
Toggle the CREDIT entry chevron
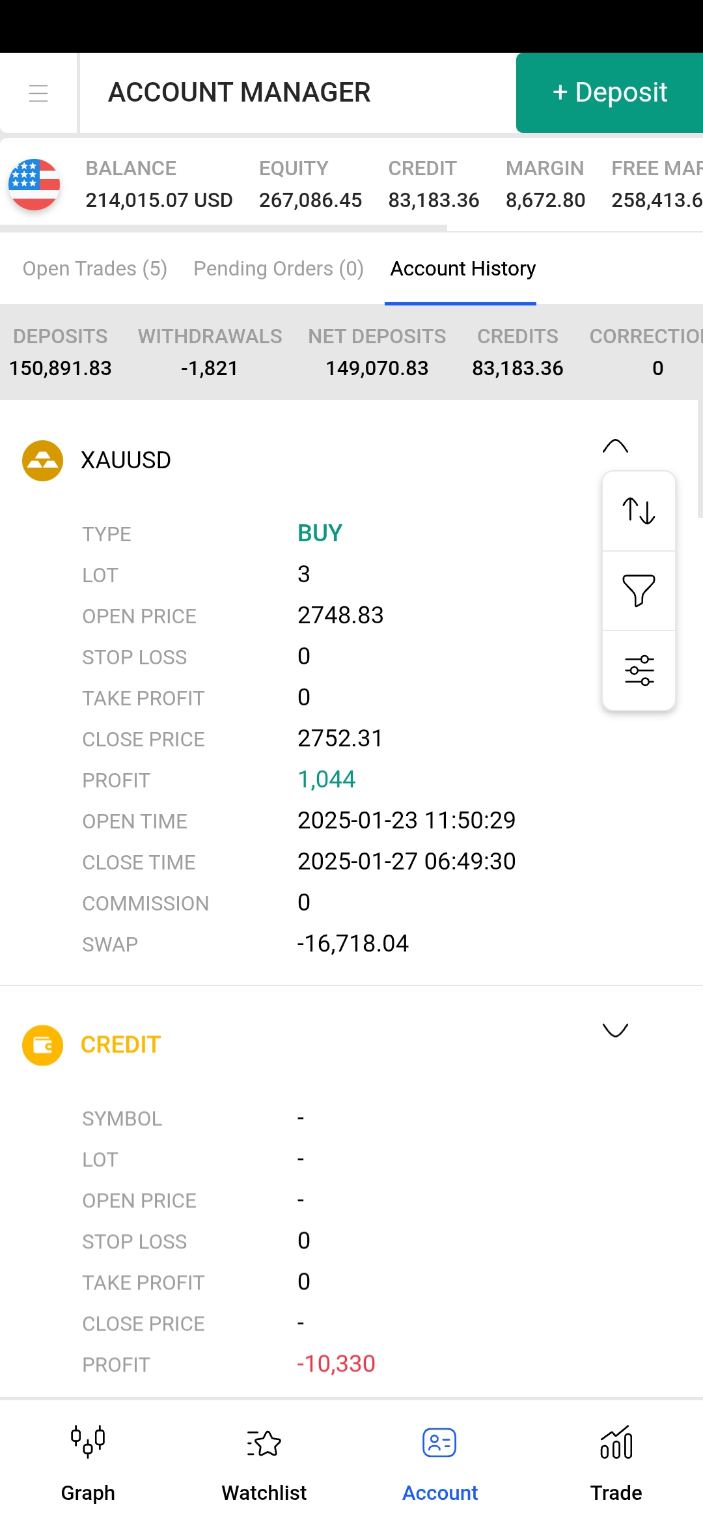[615, 1030]
